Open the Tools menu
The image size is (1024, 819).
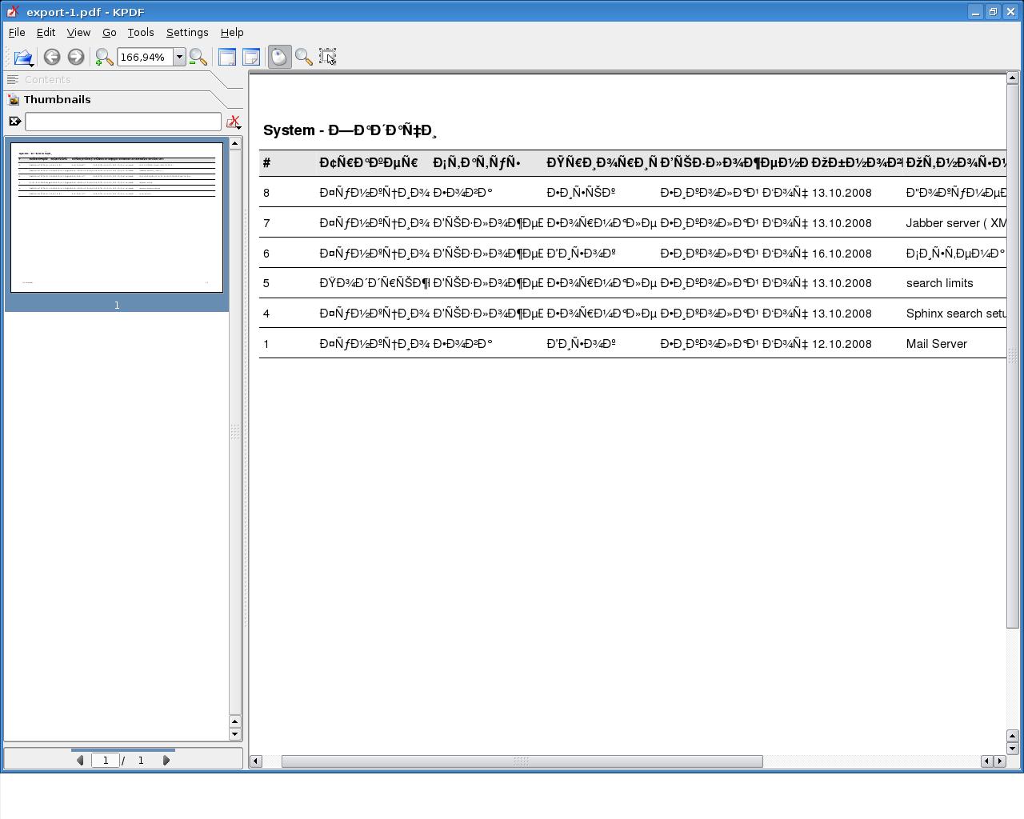[x=141, y=33]
